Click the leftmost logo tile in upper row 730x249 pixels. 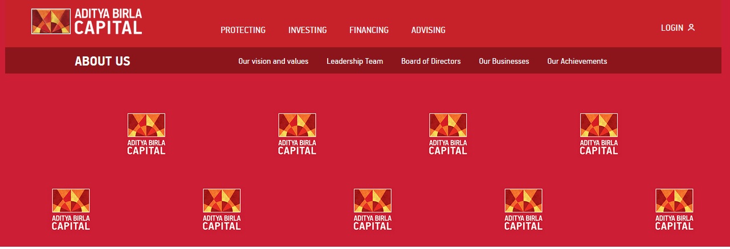pyautogui.click(x=146, y=134)
